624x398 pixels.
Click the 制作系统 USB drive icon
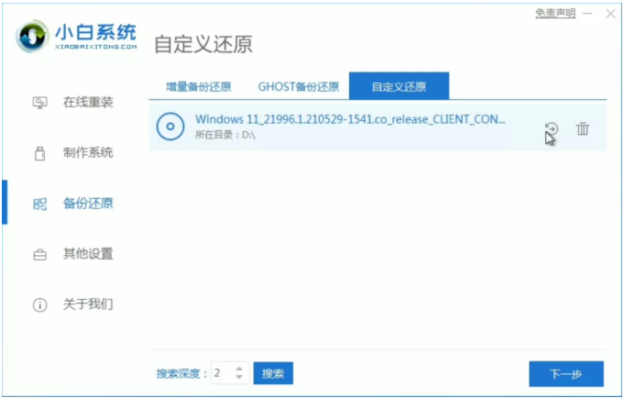(x=39, y=153)
